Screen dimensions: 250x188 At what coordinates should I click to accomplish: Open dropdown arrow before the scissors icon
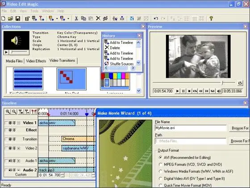(68, 18)
